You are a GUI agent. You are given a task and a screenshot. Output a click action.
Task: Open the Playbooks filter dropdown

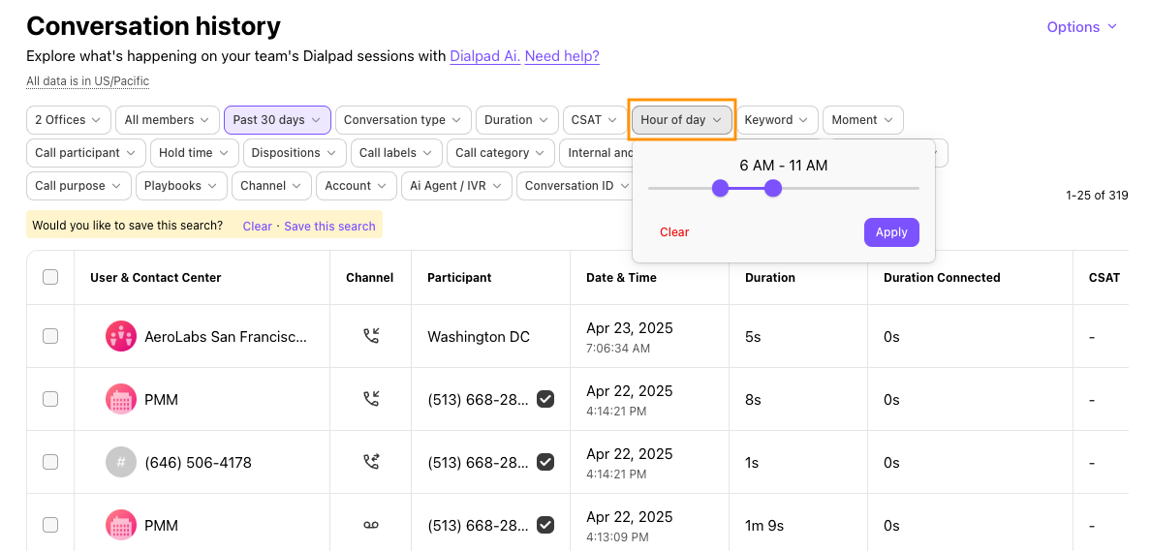(181, 186)
